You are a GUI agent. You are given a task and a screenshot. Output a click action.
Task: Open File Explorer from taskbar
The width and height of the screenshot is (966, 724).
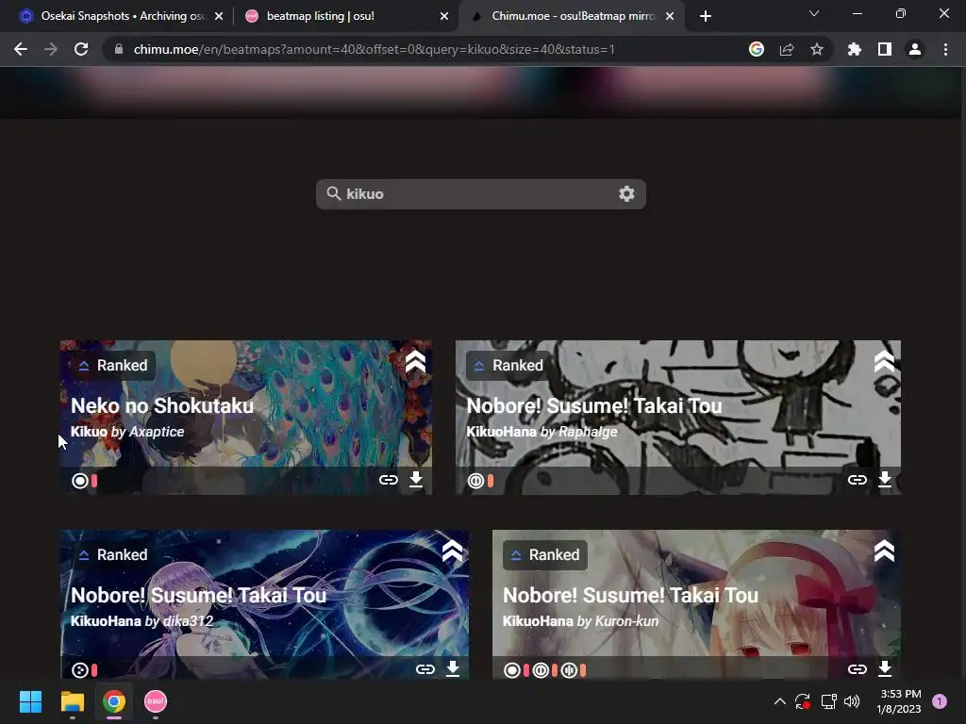72,701
